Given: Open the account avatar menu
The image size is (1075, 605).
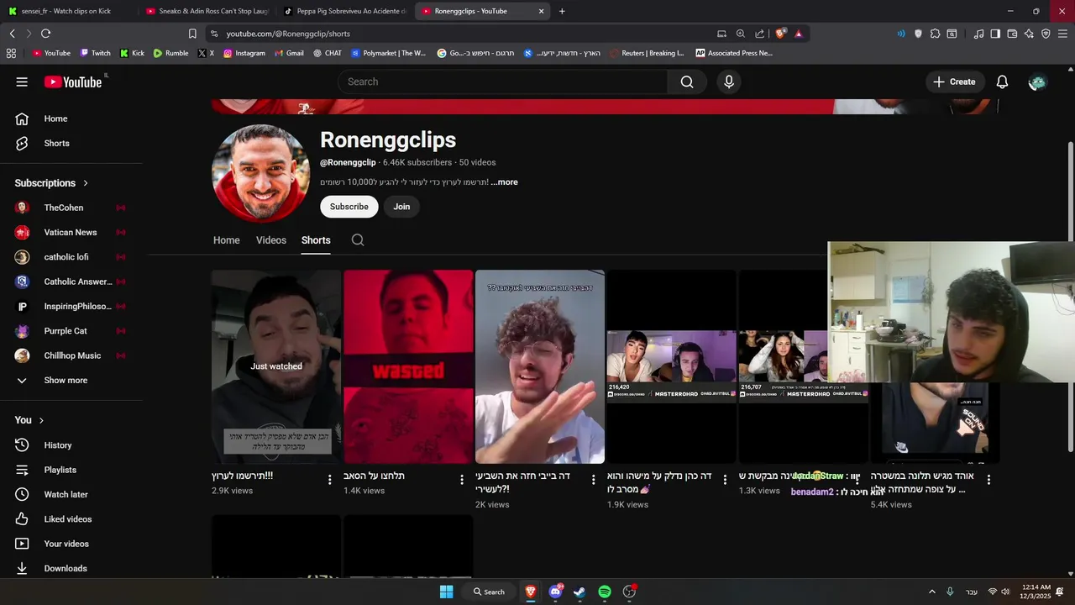Looking at the screenshot, I should click(x=1037, y=82).
